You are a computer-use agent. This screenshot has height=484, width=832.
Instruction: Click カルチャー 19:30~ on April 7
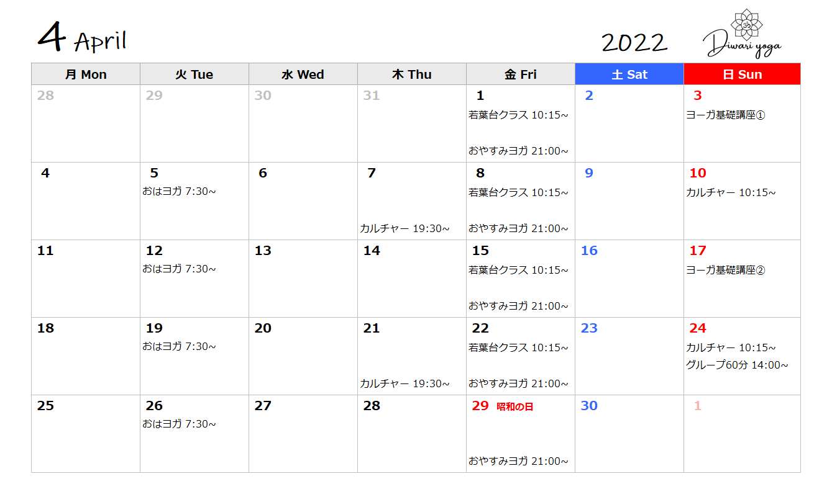click(405, 228)
